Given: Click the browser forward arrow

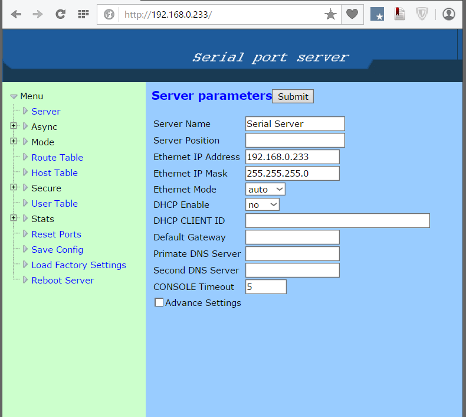Looking at the screenshot, I should tap(38, 14).
